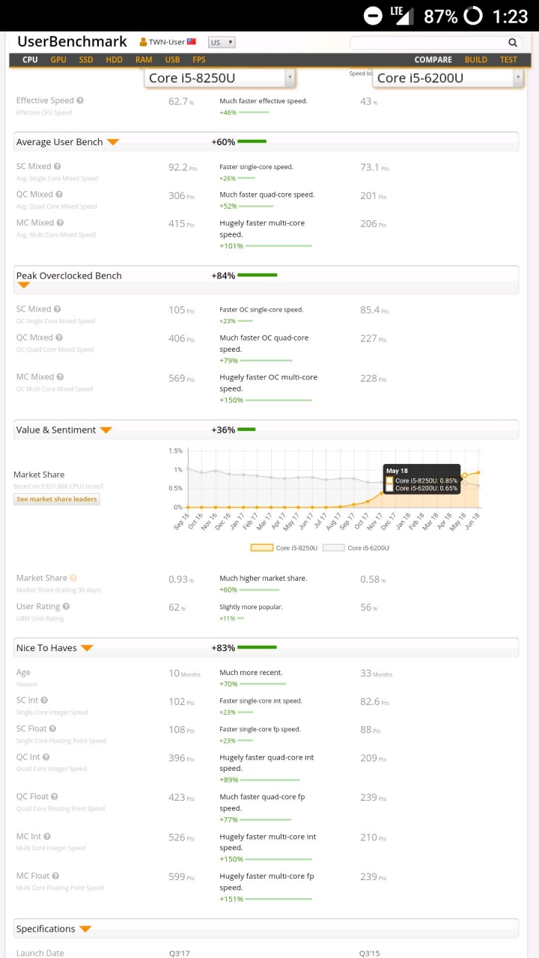539x958 pixels.
Task: Select the FPS tab
Action: 199,60
